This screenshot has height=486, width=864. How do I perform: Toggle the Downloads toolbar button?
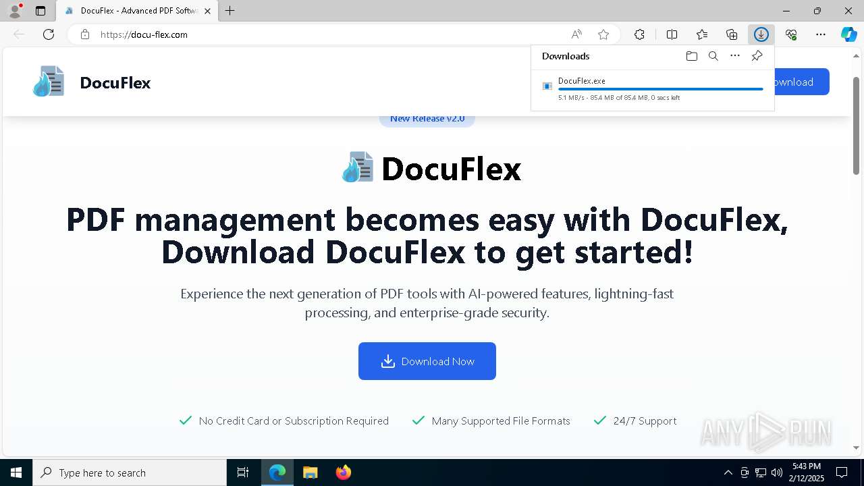coord(761,34)
